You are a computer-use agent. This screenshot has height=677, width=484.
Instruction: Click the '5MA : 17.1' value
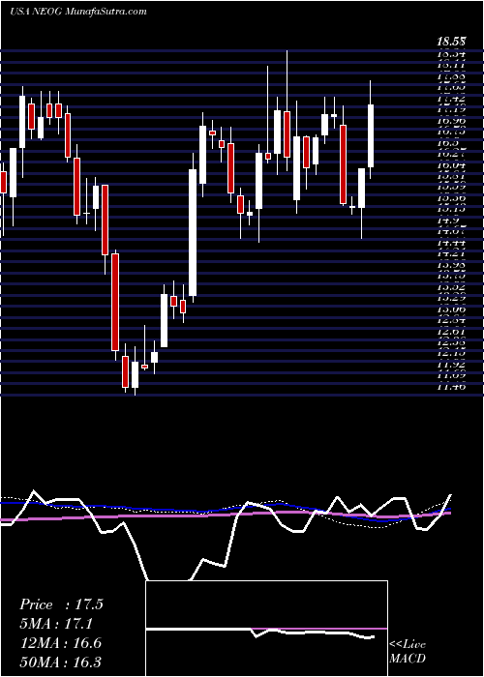tap(56, 623)
